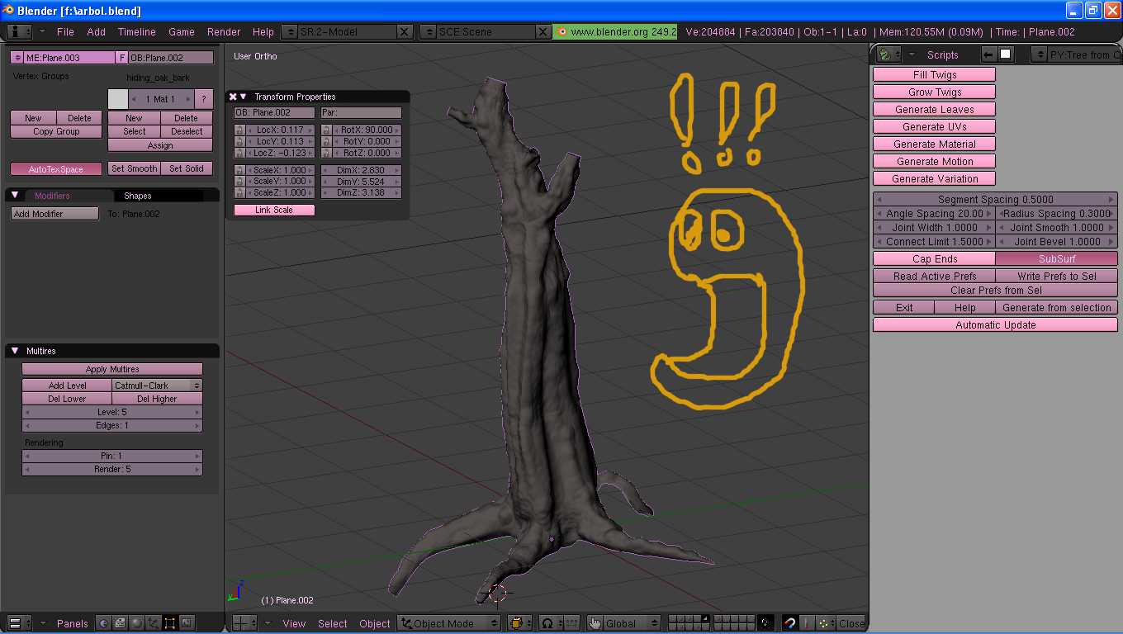Close the Transform Properties panel with X
Screen dimensions: 1123x634
click(x=233, y=97)
